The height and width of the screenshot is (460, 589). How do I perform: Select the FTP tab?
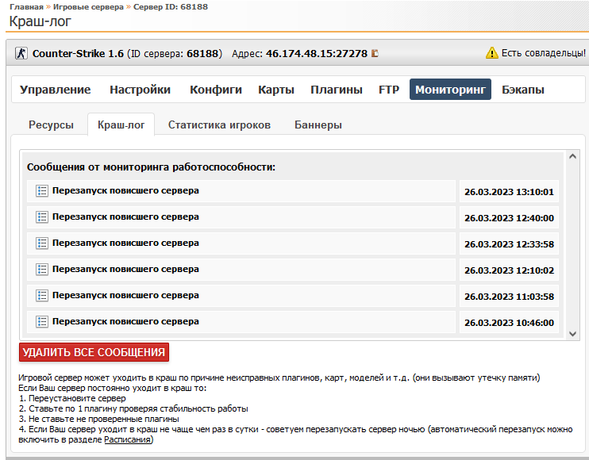click(389, 90)
